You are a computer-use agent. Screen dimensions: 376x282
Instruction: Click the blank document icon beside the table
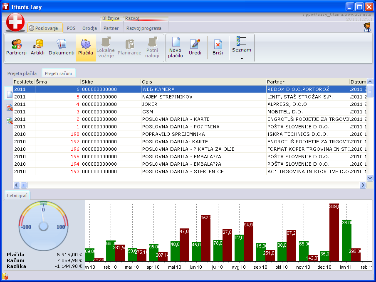(x=9, y=93)
